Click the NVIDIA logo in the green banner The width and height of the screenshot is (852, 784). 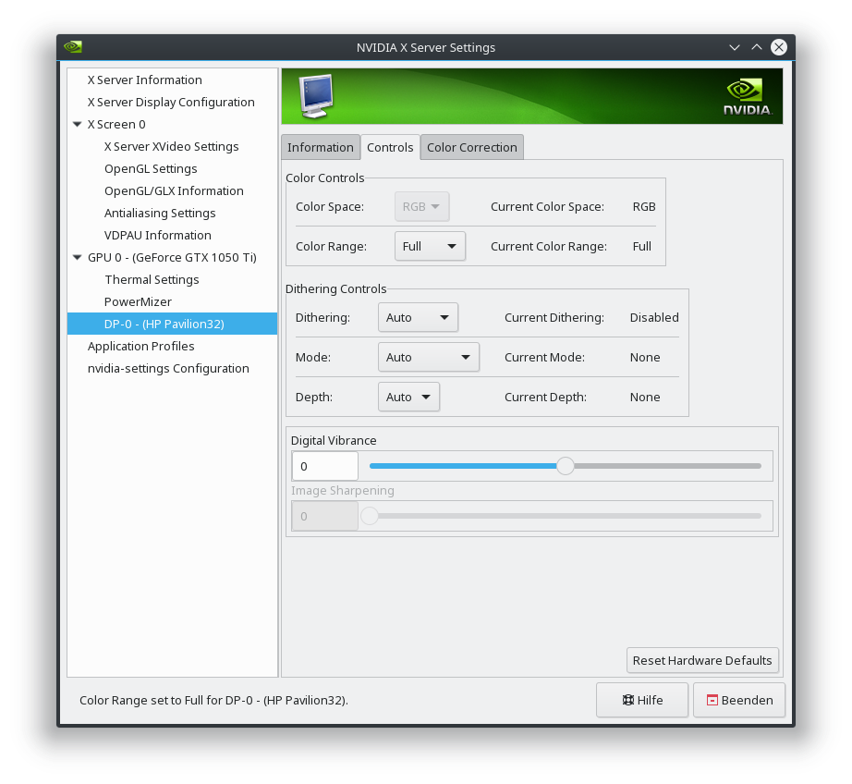(x=748, y=97)
